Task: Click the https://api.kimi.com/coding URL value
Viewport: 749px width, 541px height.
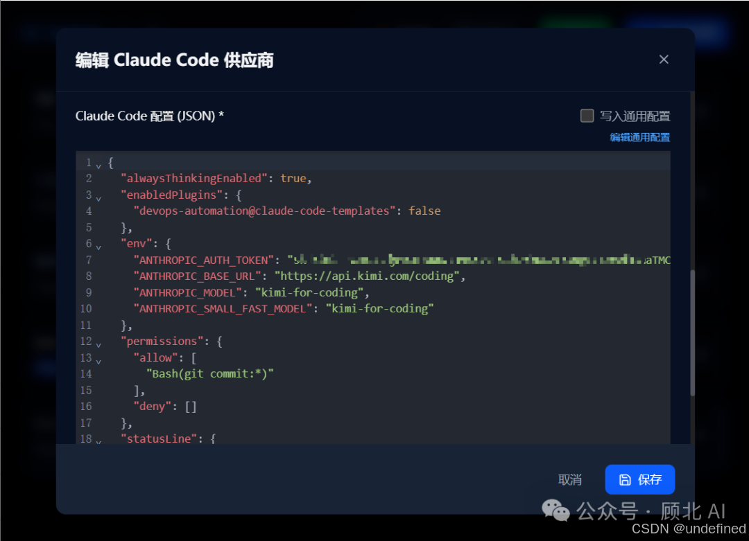Action: click(x=367, y=276)
